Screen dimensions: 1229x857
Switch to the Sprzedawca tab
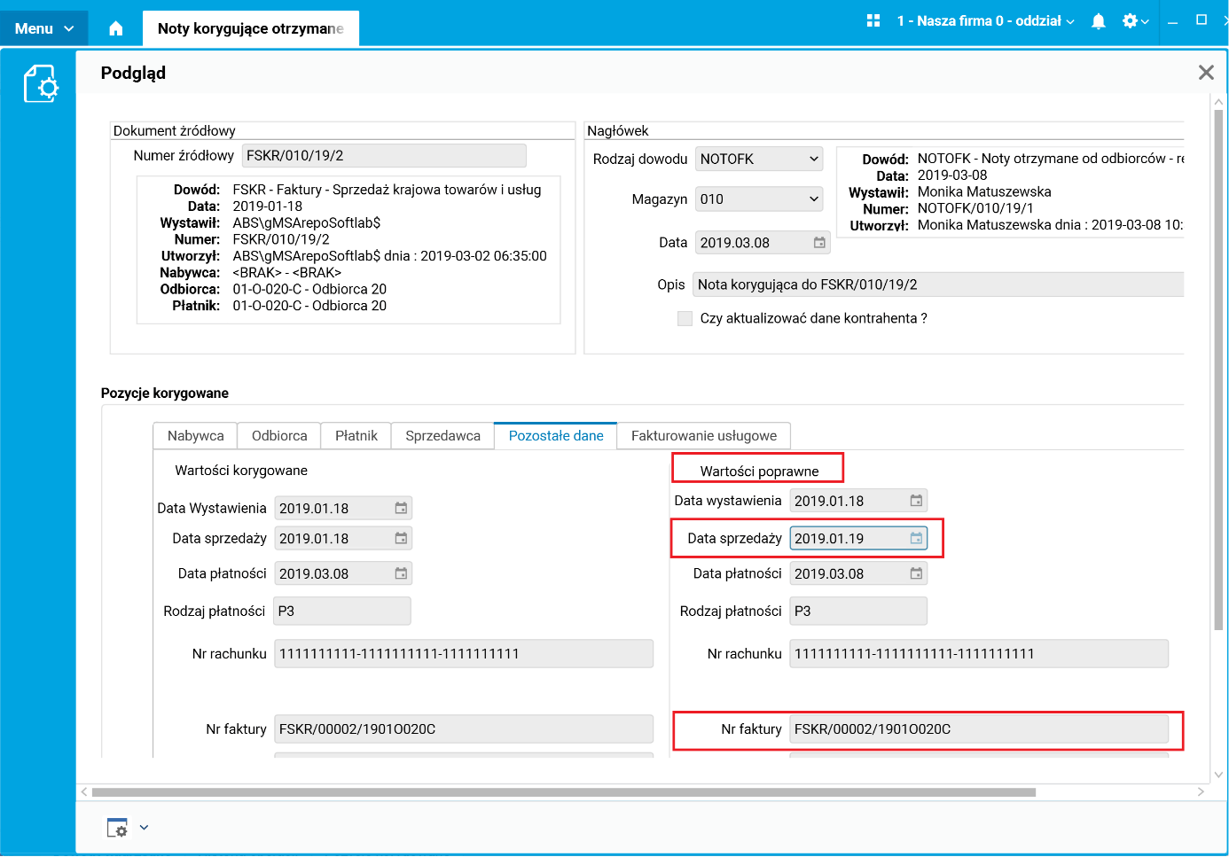point(442,436)
